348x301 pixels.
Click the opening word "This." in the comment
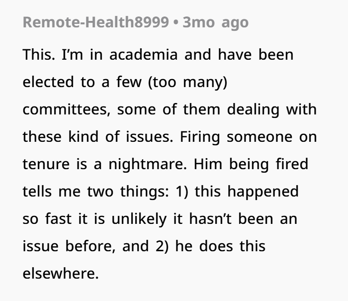pyautogui.click(x=39, y=54)
